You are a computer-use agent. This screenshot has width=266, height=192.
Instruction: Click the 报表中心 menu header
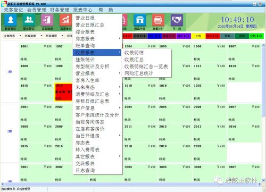click(x=82, y=10)
